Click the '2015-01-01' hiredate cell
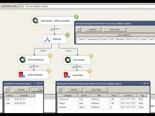Screen dimensions: 155x116 [24, 99]
